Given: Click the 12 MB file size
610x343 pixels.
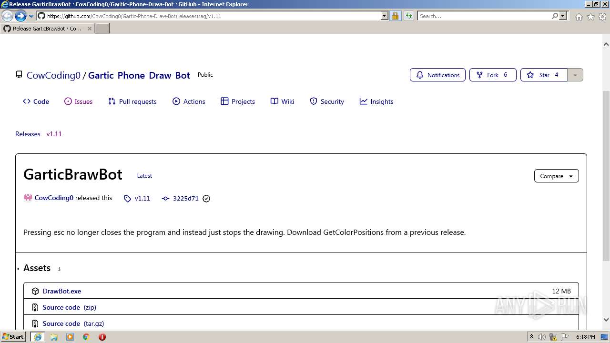Looking at the screenshot, I should tap(561, 291).
